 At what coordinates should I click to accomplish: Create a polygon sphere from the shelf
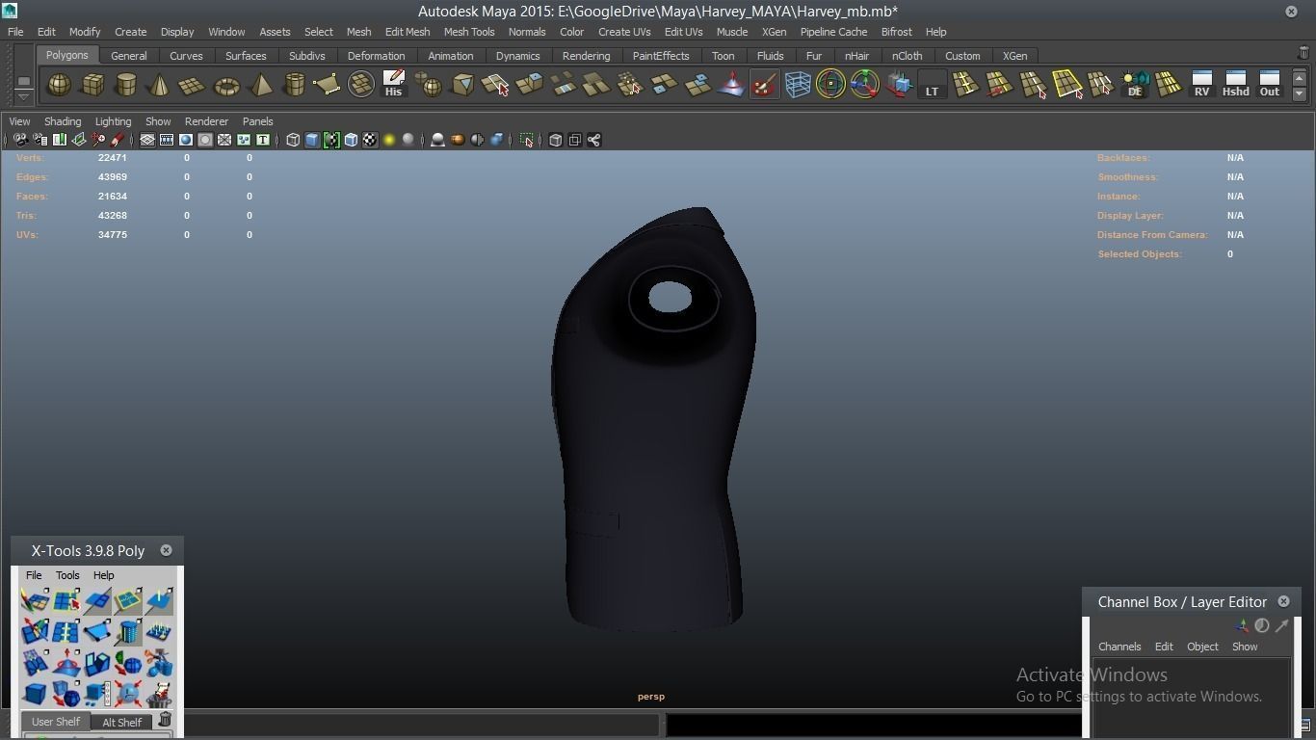point(59,85)
